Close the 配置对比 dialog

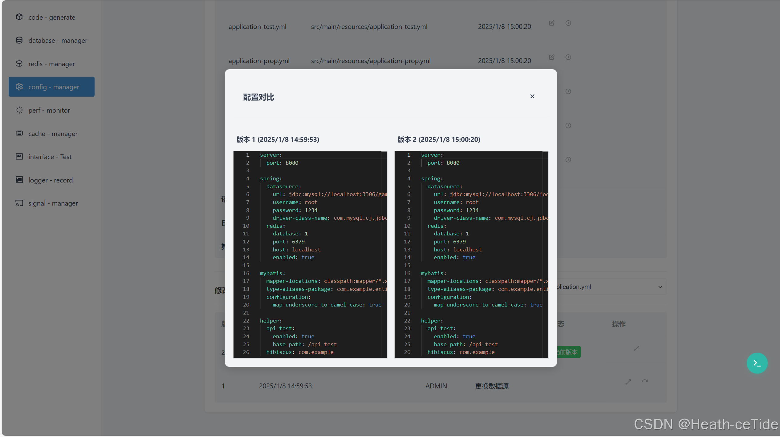point(532,96)
